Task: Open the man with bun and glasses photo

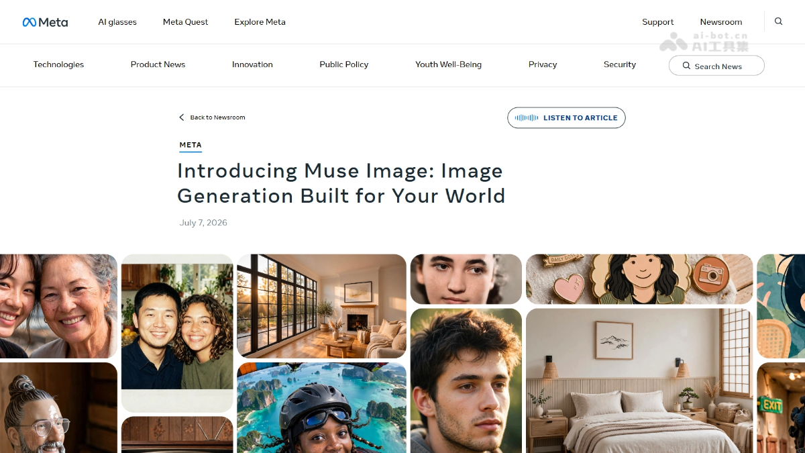Action: click(58, 408)
